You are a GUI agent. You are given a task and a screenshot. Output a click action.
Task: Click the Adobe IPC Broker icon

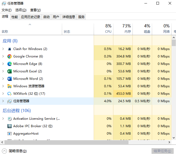[10, 126]
